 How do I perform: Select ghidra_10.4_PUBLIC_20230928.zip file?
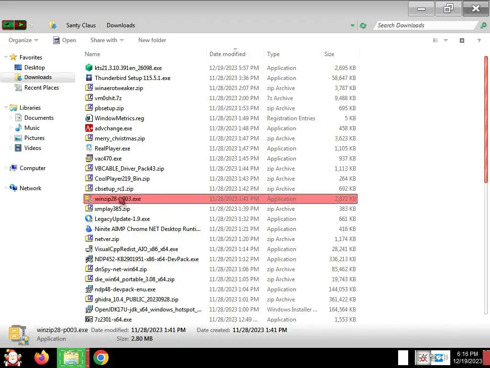pyautogui.click(x=136, y=299)
